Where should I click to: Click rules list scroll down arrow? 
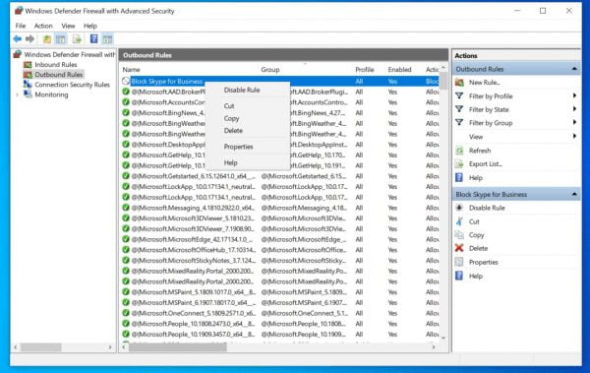click(443, 338)
